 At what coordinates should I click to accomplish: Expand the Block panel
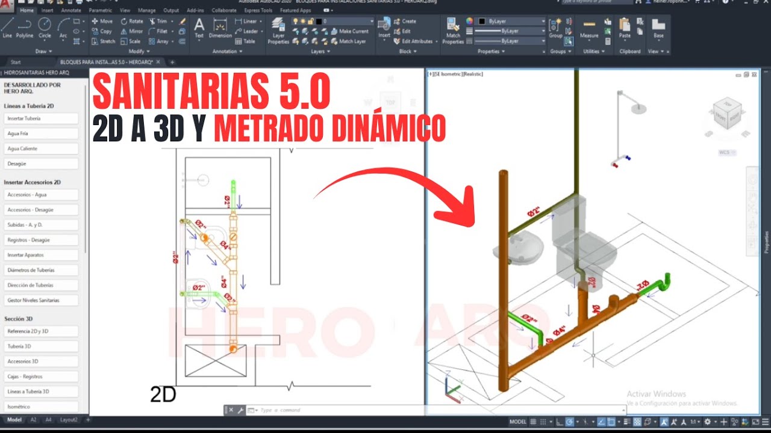coord(407,51)
